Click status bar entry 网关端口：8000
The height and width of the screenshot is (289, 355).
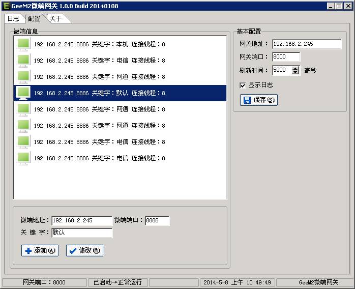pos(44,283)
